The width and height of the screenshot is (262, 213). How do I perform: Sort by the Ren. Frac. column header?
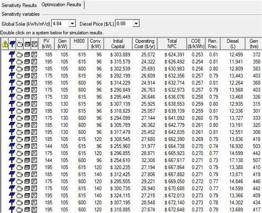(213, 44)
